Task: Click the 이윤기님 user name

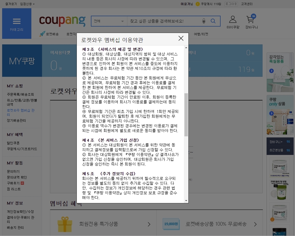Action: (x=187, y=4)
